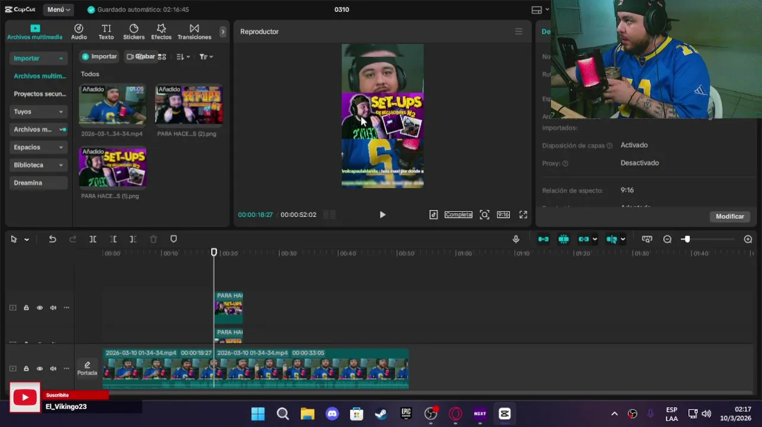Play the preview video
Image resolution: width=762 pixels, height=427 pixels.
point(382,215)
